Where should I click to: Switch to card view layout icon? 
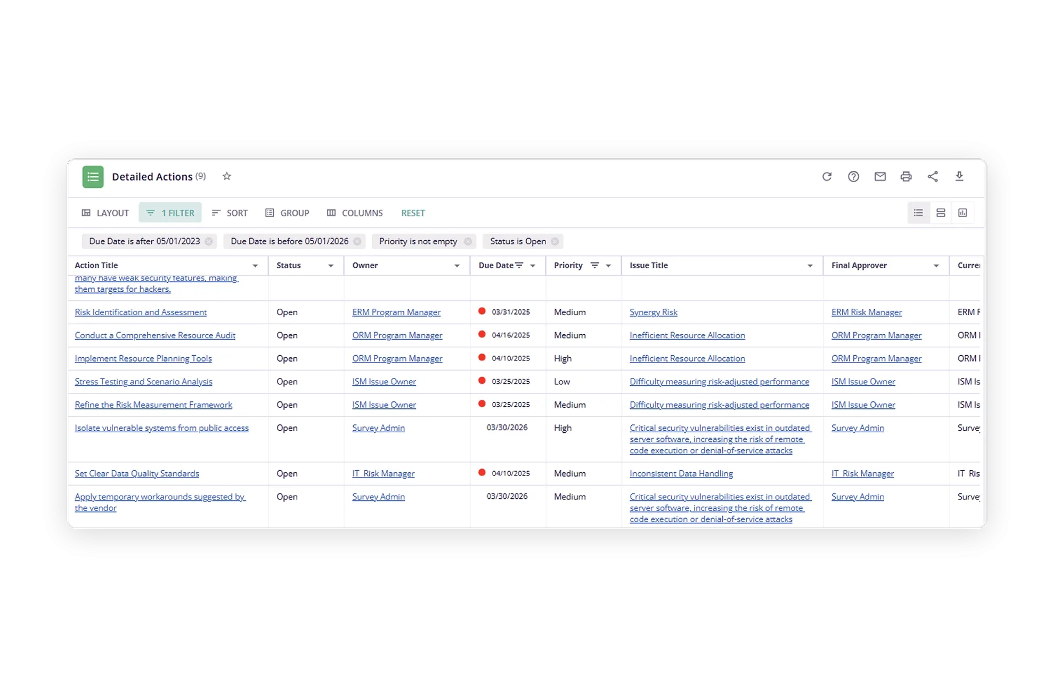[941, 213]
